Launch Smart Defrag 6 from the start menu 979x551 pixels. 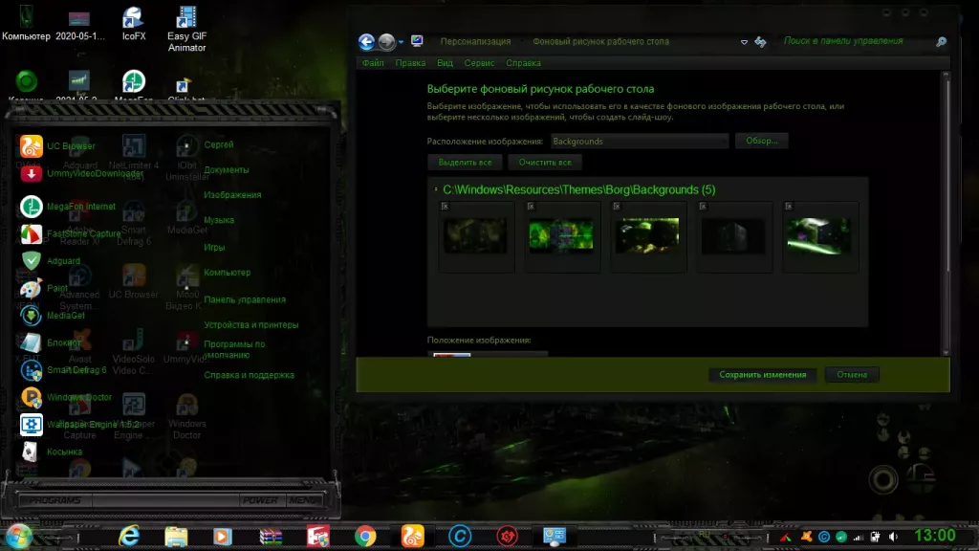click(x=63, y=370)
